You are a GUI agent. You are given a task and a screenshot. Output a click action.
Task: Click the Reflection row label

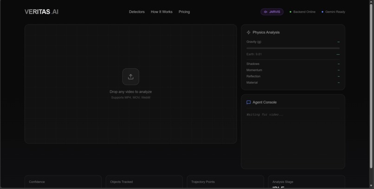253,76
